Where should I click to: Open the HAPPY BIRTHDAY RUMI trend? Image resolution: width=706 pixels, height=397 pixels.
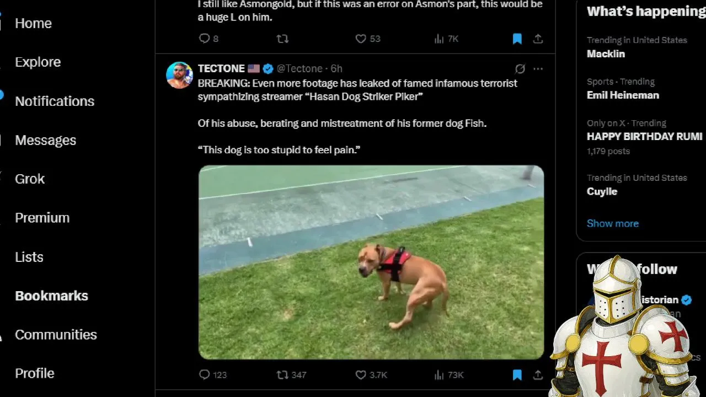click(644, 136)
